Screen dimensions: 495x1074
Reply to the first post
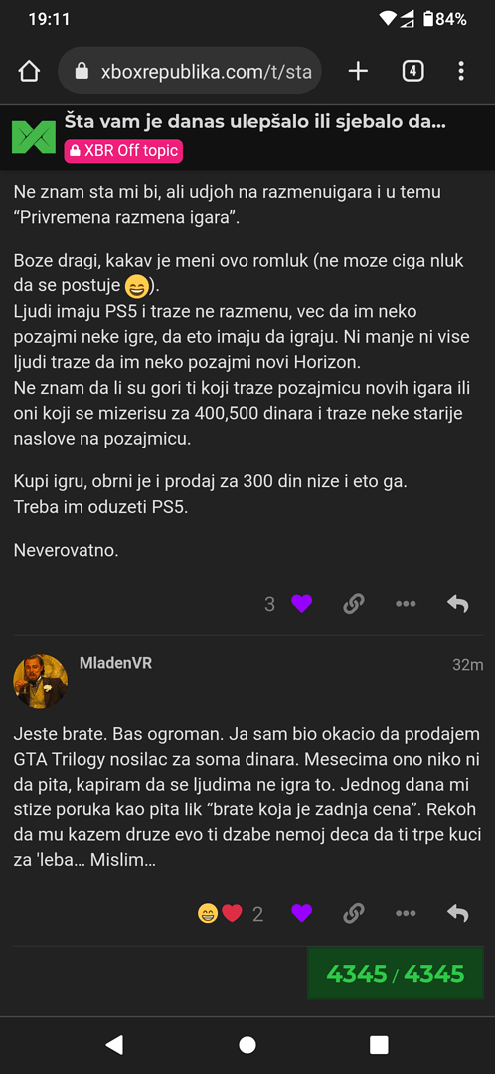pyautogui.click(x=457, y=604)
